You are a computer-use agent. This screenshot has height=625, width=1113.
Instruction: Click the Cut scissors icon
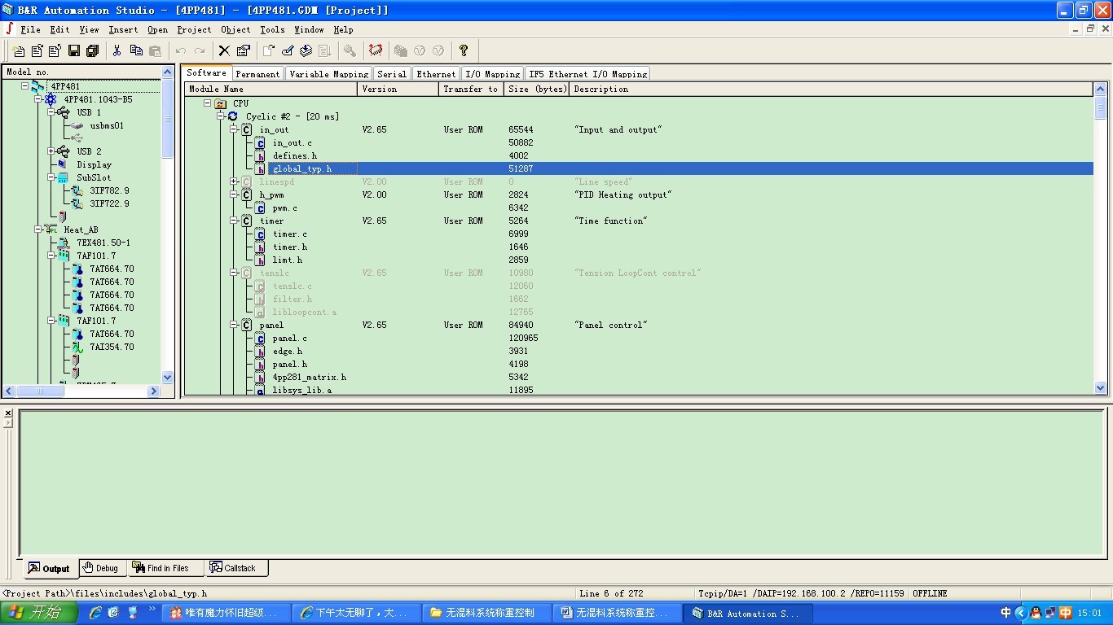pyautogui.click(x=117, y=50)
